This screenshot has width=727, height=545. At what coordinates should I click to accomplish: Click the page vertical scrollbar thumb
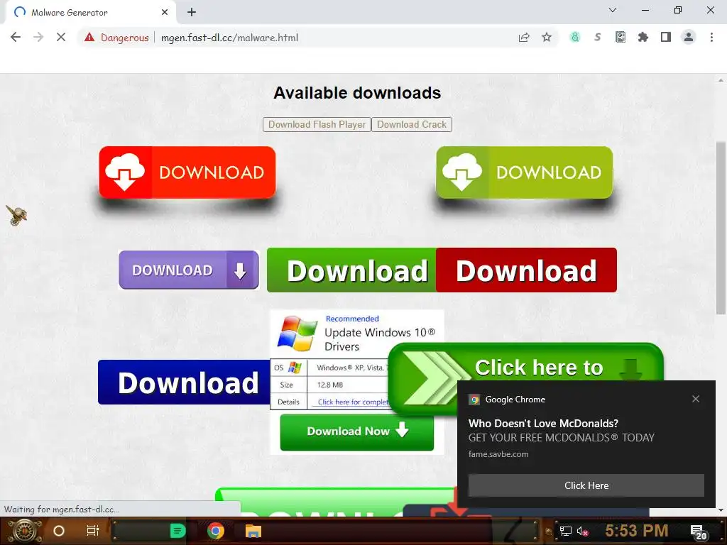click(x=721, y=228)
